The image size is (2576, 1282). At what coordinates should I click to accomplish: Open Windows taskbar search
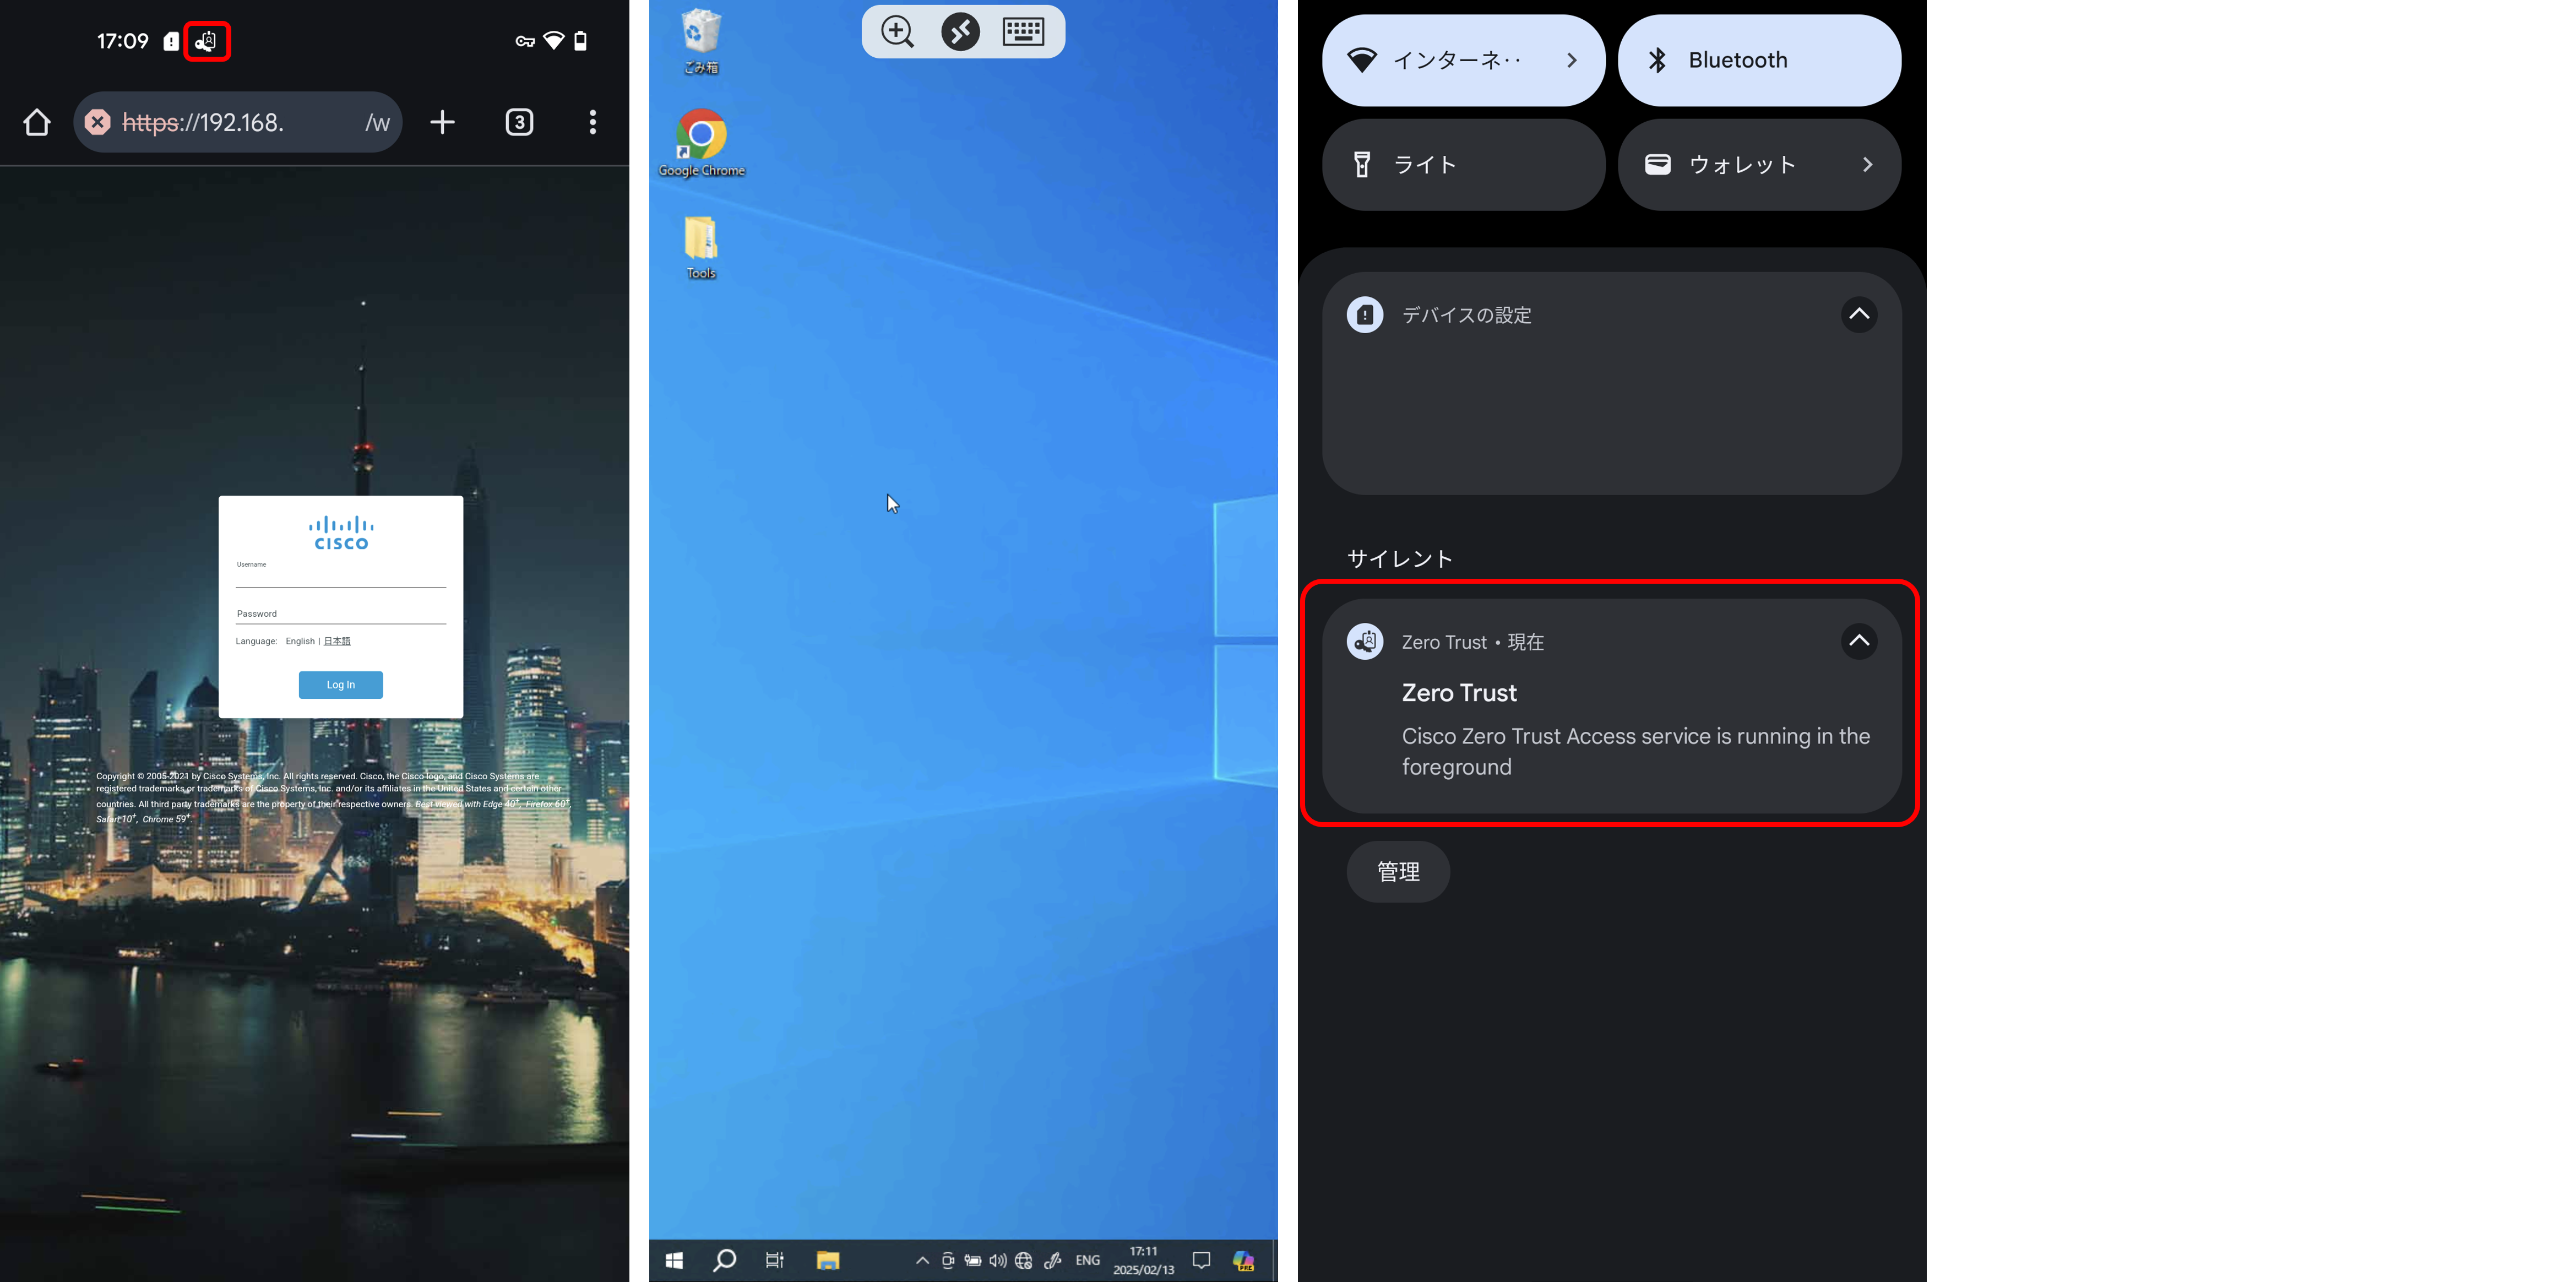coord(725,1260)
